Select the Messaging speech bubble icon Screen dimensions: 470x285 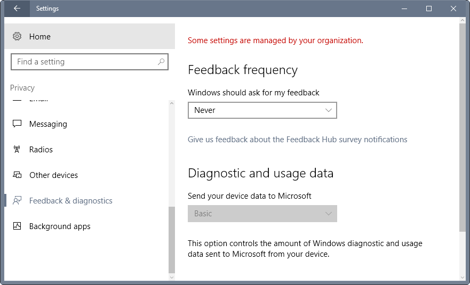(x=17, y=124)
